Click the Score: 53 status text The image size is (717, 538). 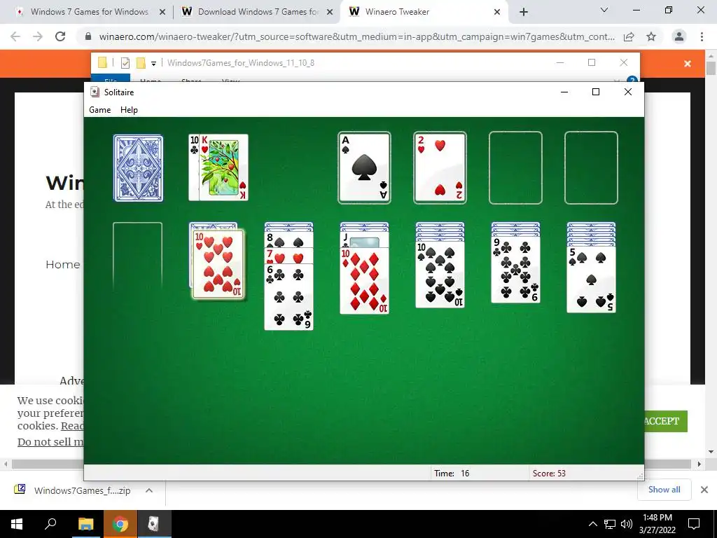tap(549, 474)
